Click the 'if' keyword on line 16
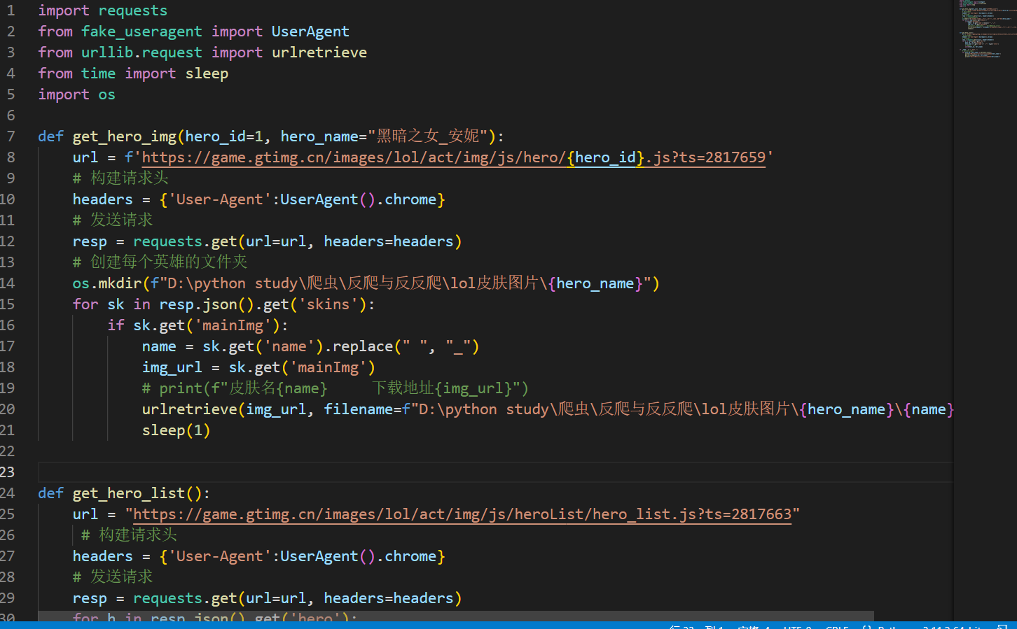The width and height of the screenshot is (1017, 629). 116,325
